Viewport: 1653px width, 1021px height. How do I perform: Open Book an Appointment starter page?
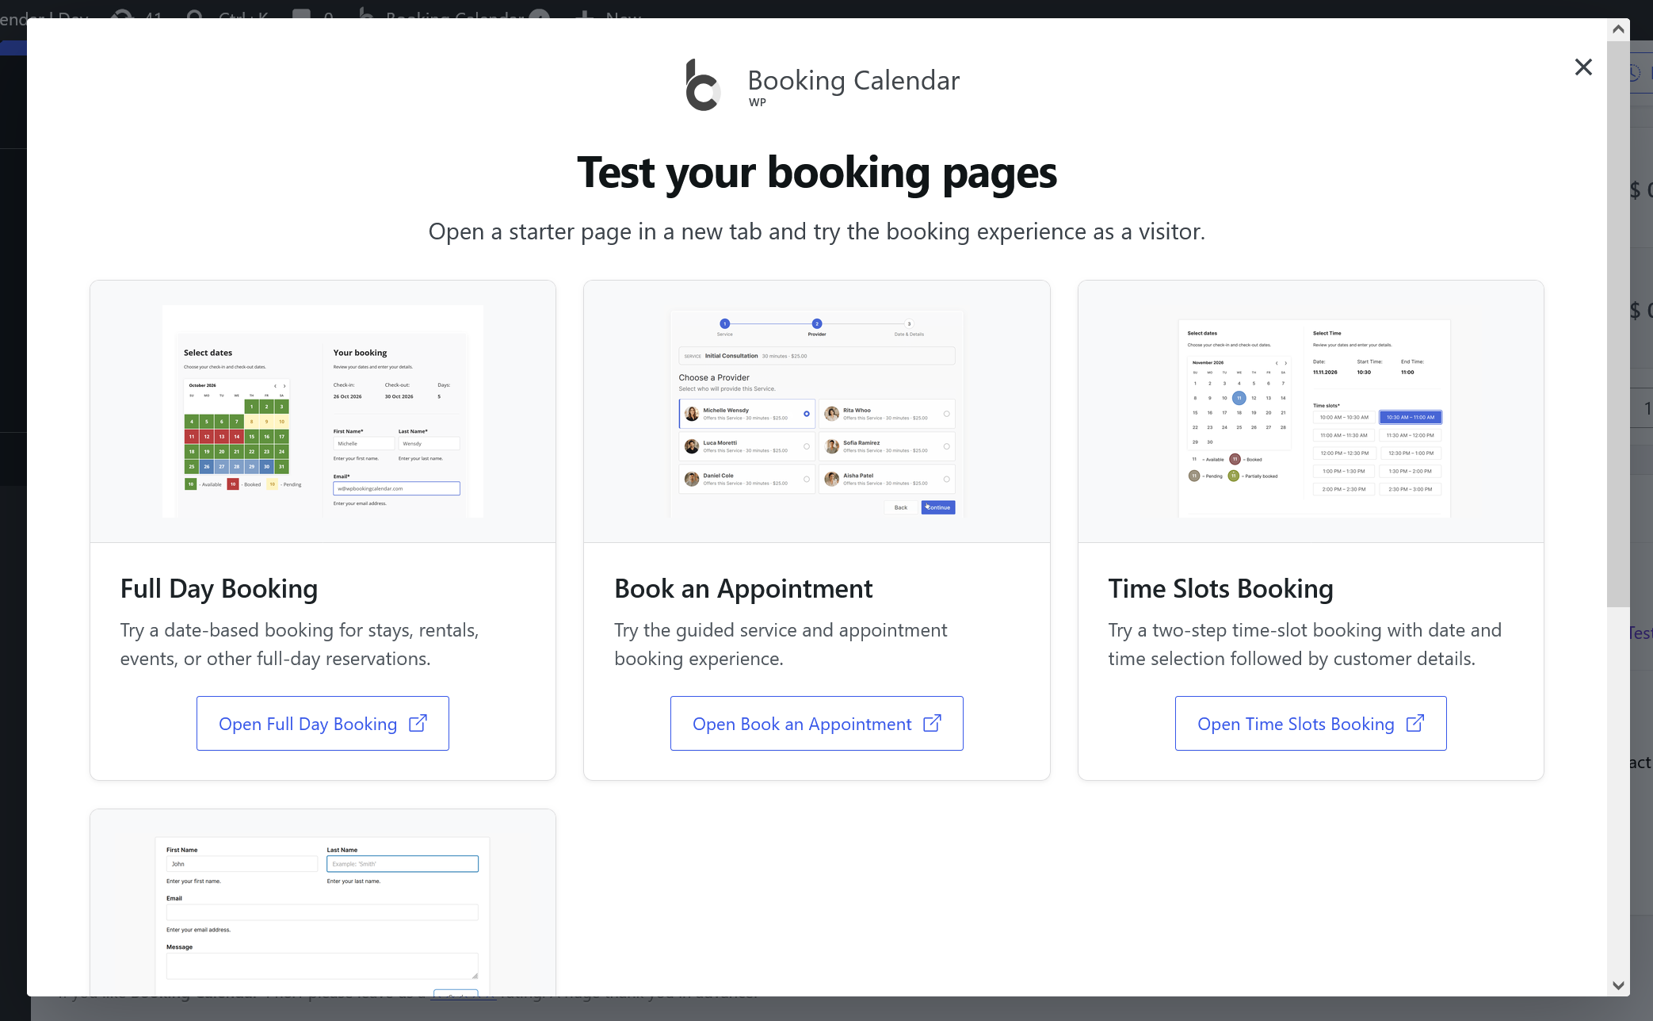(816, 723)
